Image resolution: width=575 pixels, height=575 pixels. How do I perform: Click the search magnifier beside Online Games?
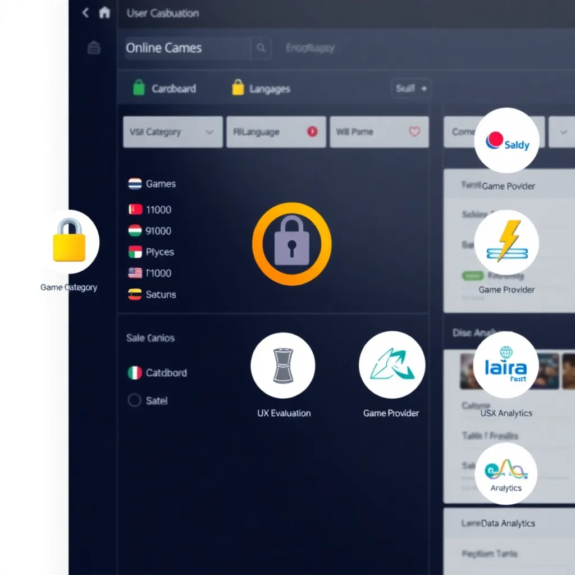(x=261, y=48)
